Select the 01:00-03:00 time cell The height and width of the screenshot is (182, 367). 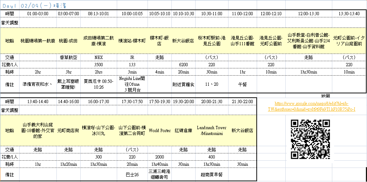[38, 14]
